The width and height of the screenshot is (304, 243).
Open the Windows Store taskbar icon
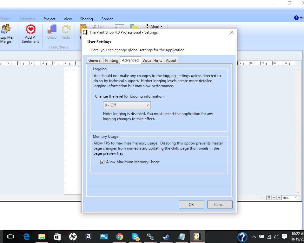click(x=57, y=237)
